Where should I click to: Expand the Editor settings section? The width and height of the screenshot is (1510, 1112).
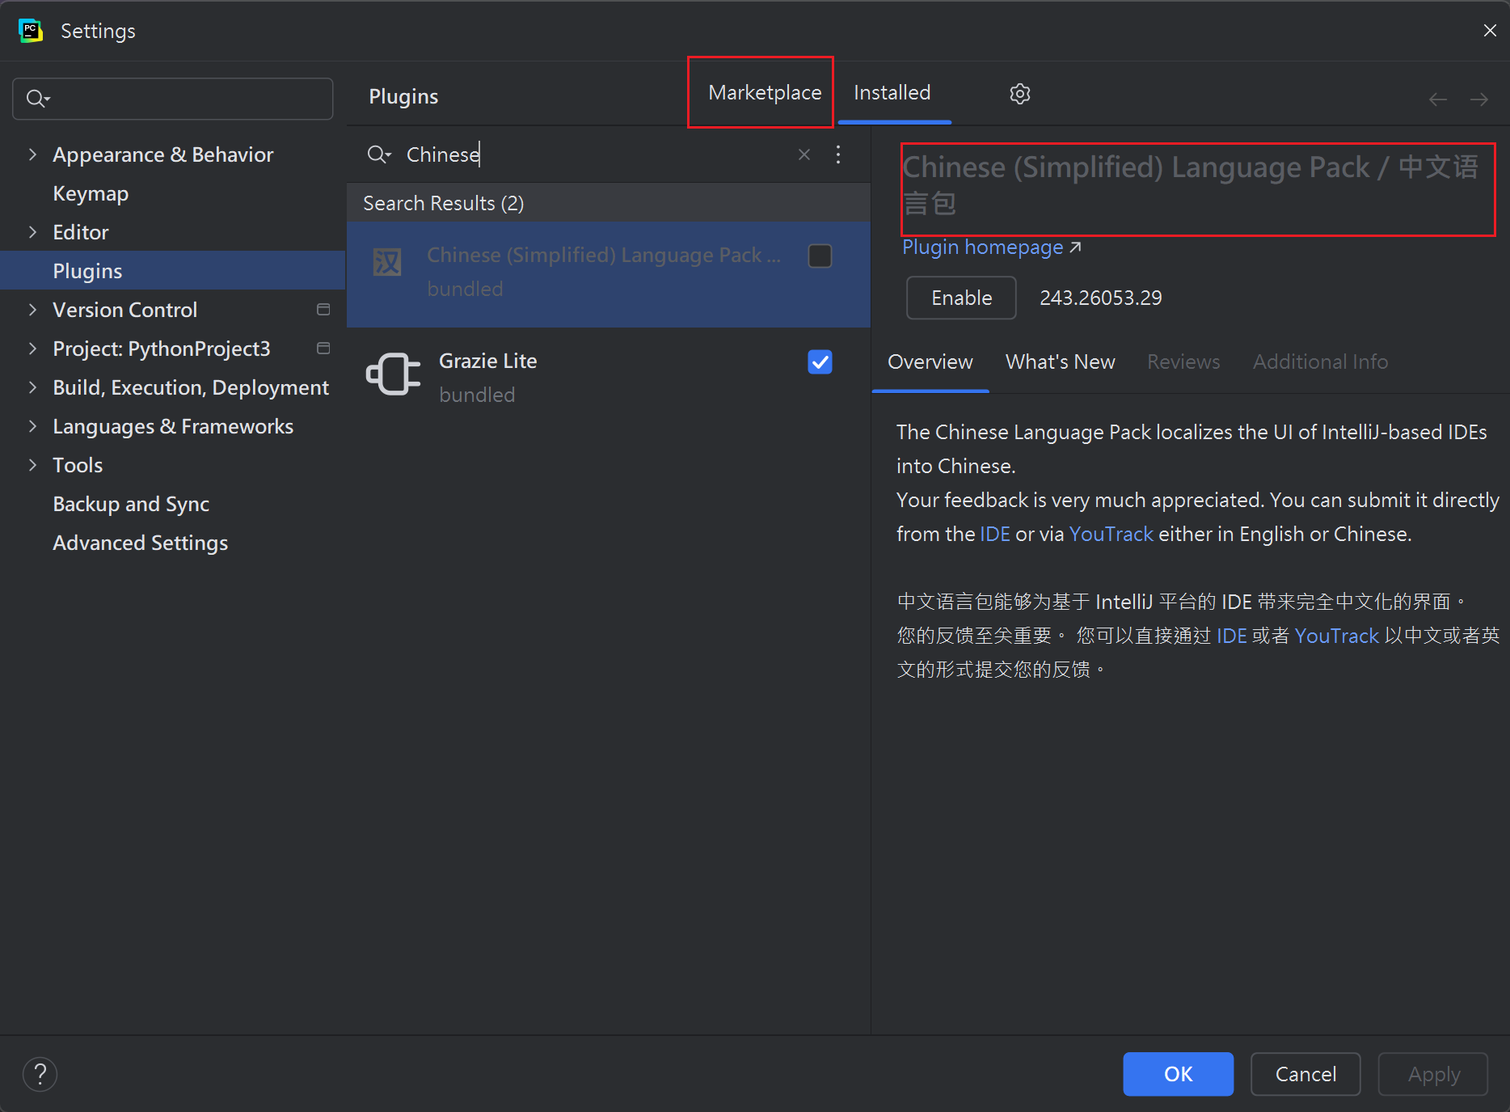coord(32,232)
